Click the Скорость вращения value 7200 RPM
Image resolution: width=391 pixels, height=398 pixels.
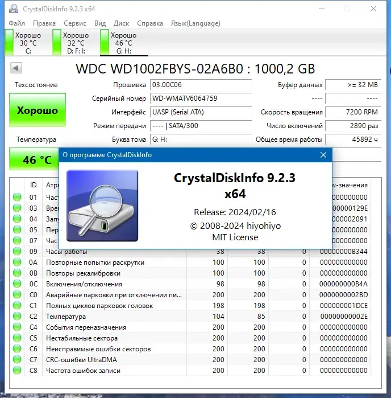353,112
